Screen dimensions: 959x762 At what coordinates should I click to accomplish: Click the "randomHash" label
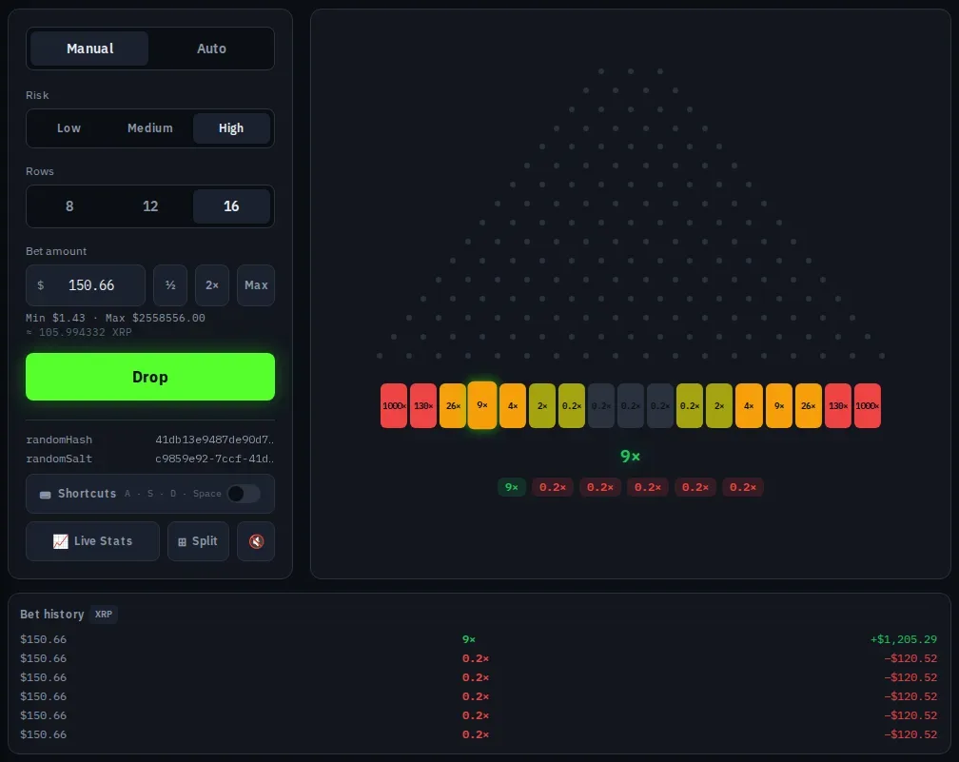[59, 440]
